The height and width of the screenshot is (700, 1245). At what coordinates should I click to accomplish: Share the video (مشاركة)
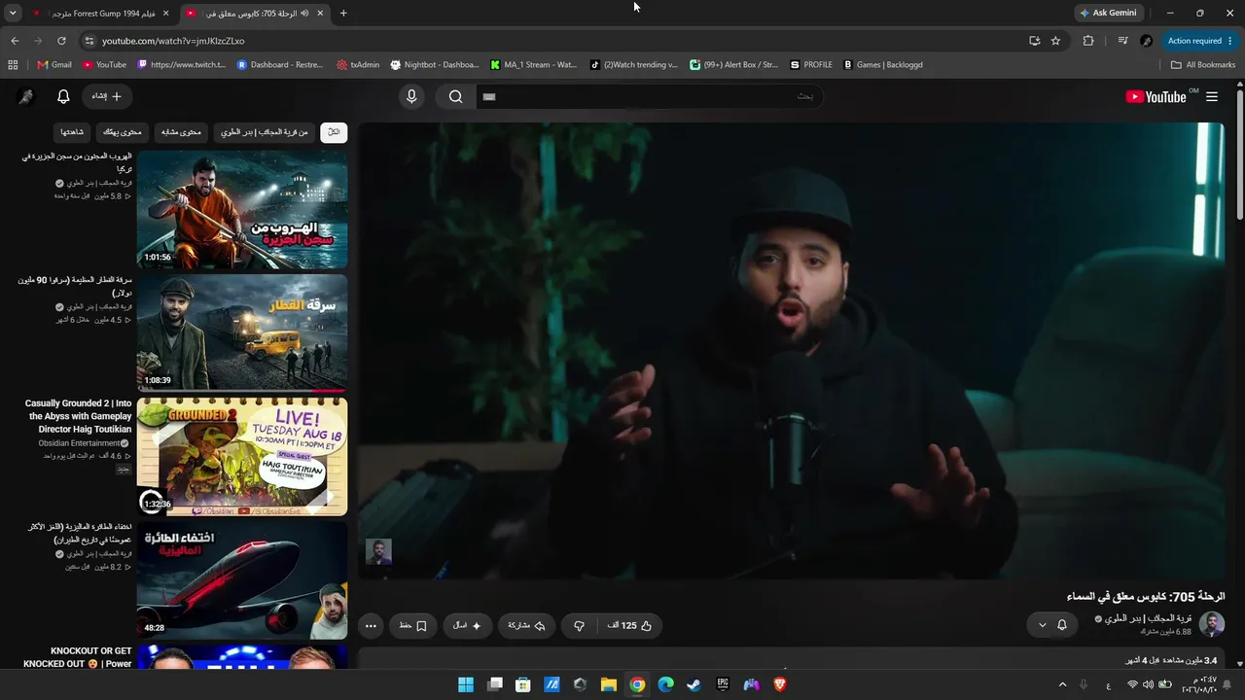point(527,625)
